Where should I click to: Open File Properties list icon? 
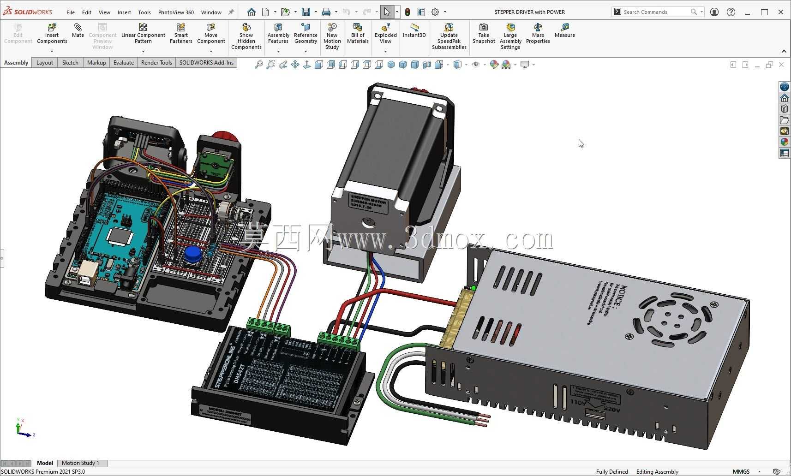tap(421, 12)
